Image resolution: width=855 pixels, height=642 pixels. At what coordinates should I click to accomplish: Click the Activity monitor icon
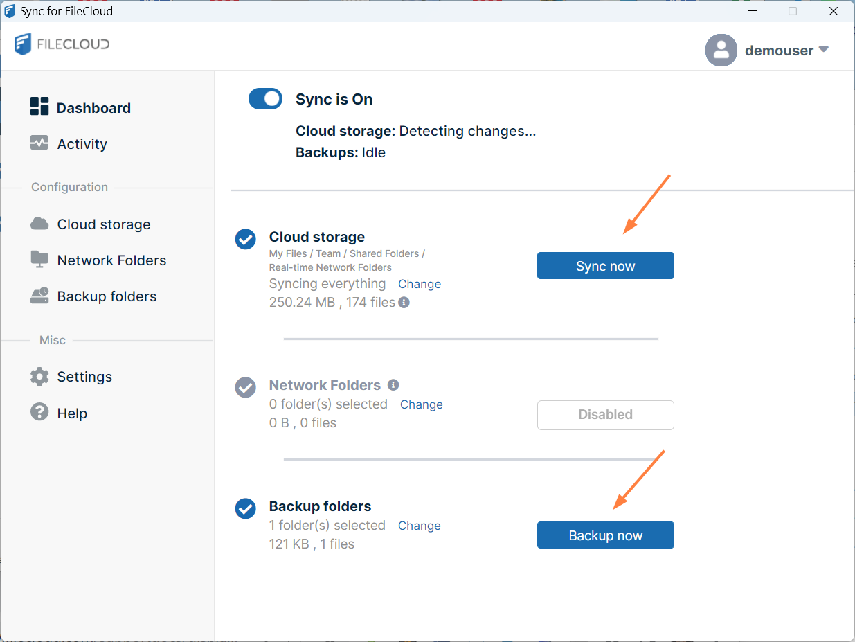pos(39,143)
